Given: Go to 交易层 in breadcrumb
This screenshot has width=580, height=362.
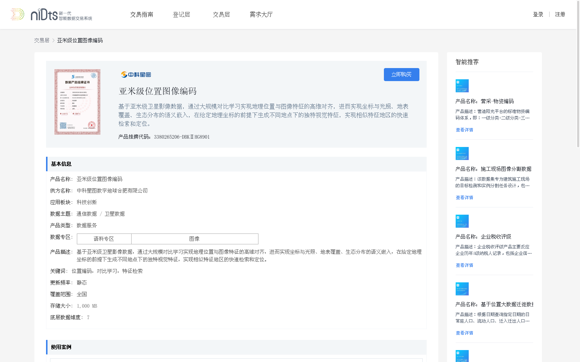Looking at the screenshot, I should point(42,41).
